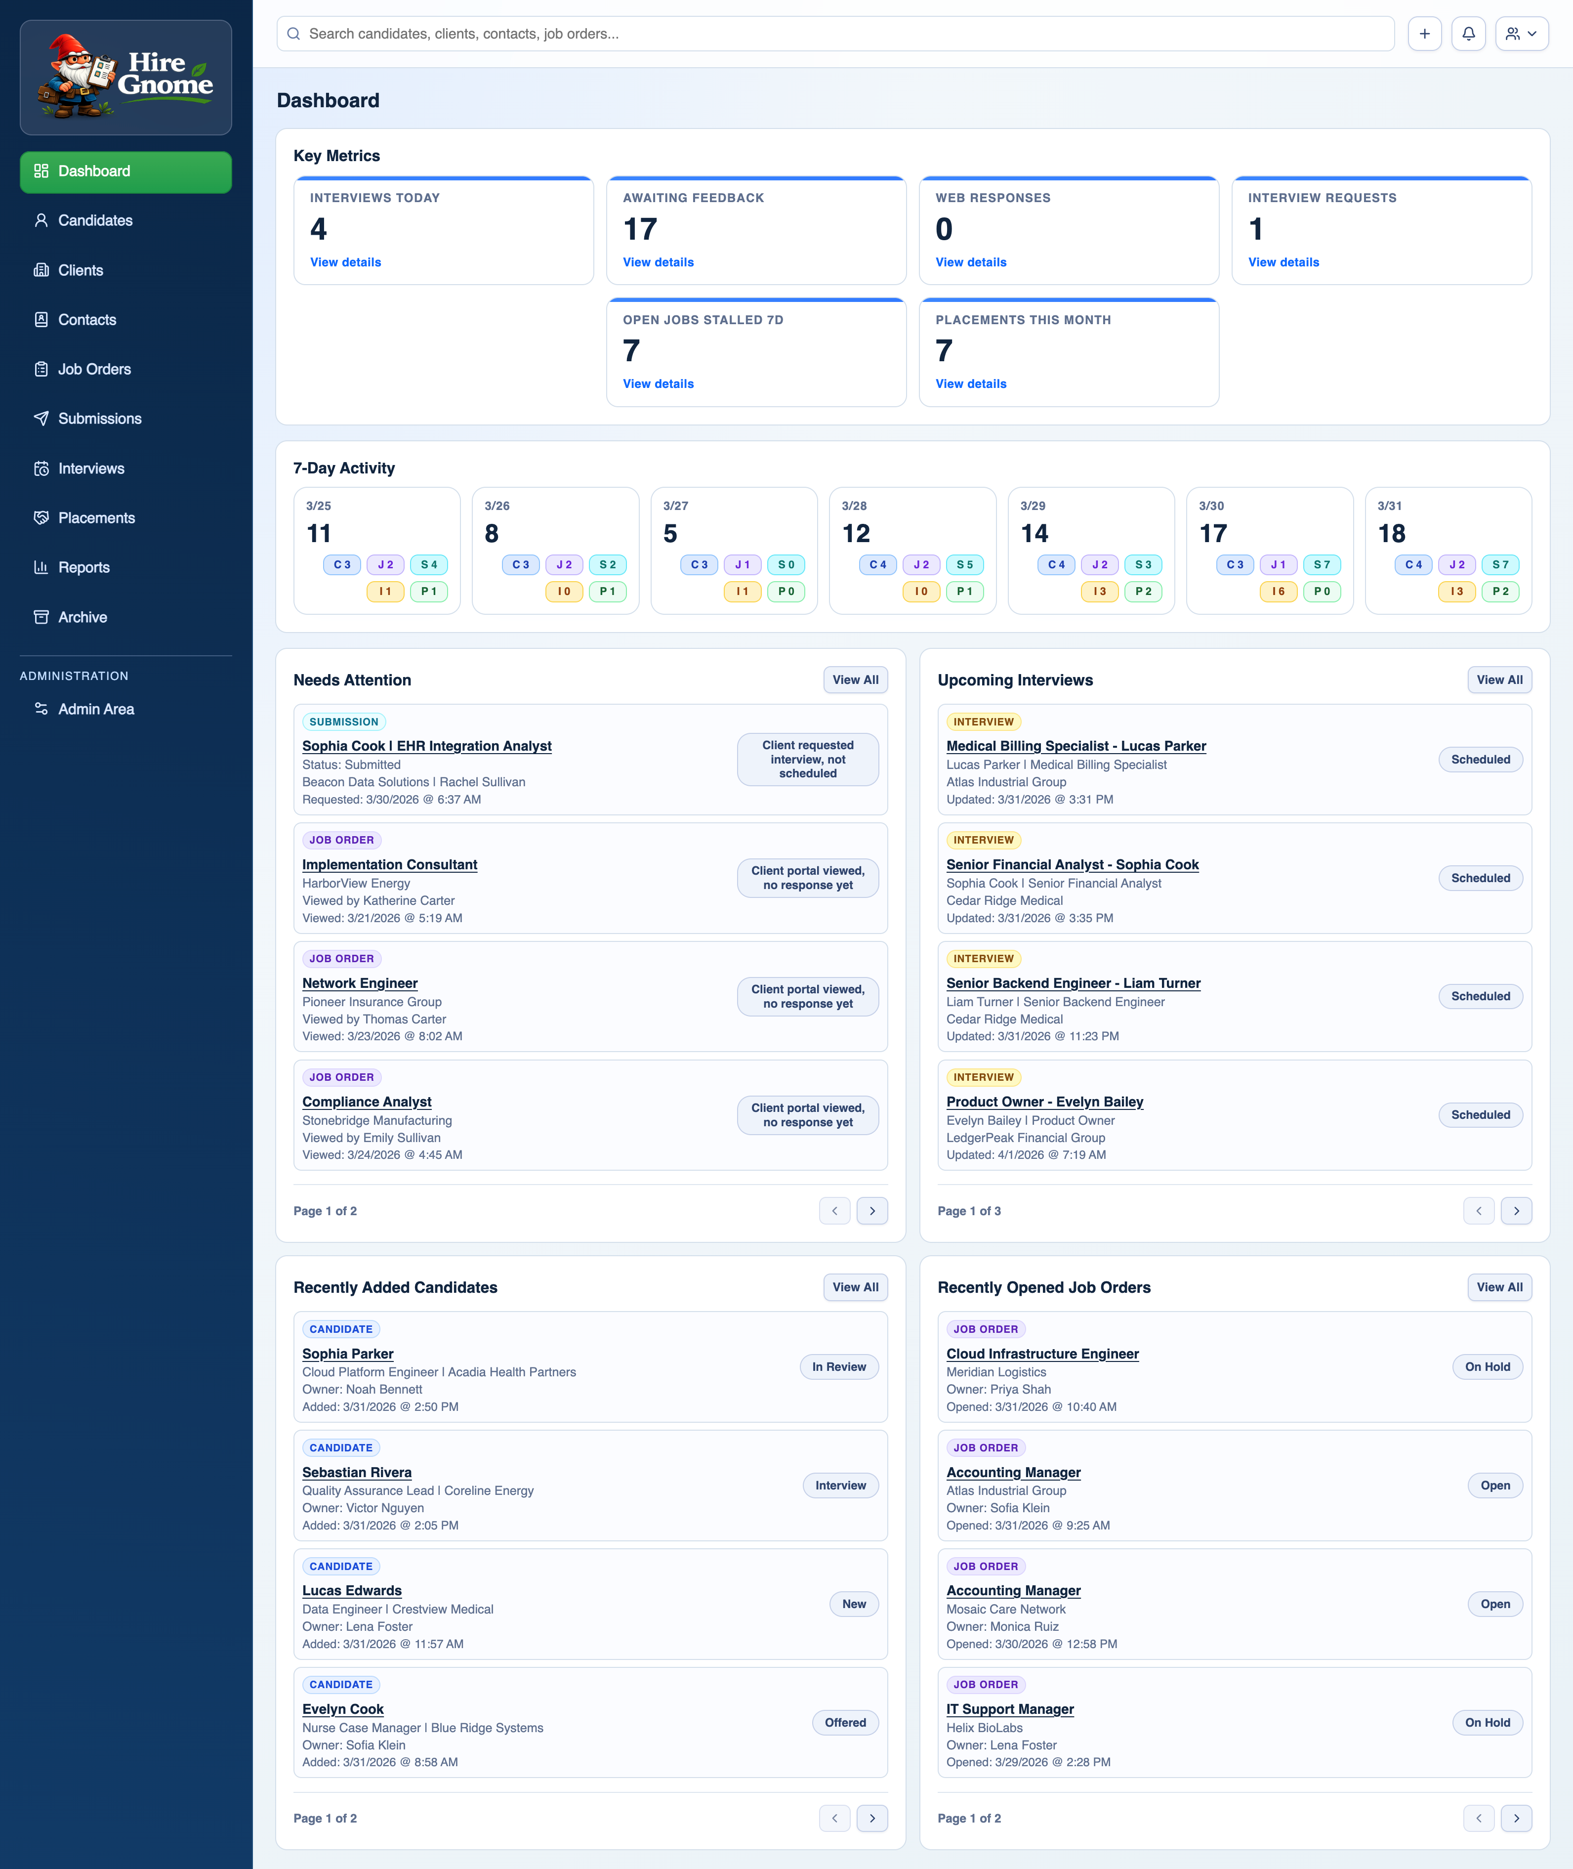Open the Sophia Parker candidate link
The width and height of the screenshot is (1573, 1869).
coord(348,1354)
